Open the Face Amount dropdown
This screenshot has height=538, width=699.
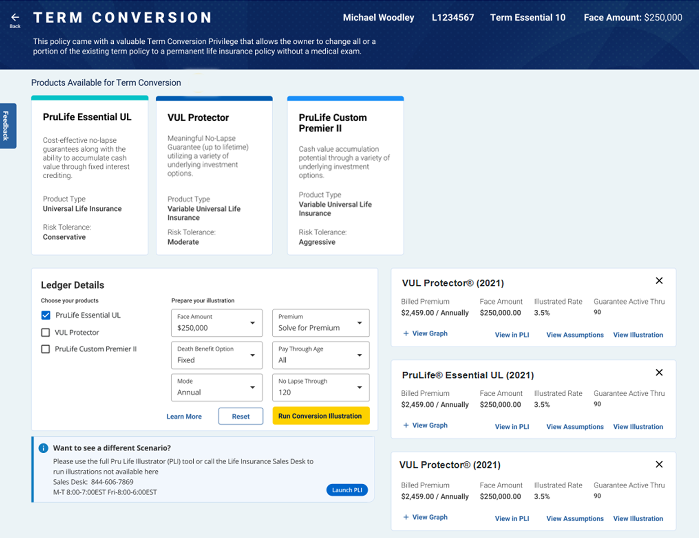(217, 323)
